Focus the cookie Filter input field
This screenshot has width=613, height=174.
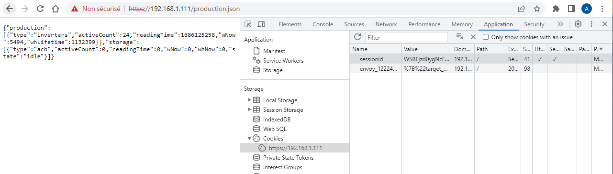(x=406, y=37)
